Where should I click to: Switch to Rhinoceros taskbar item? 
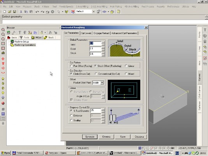click(x=124, y=153)
